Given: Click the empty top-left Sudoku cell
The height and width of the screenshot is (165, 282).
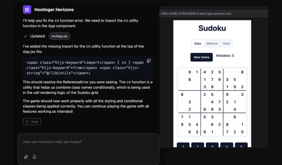Looking at the screenshot, I should pyautogui.click(x=182, y=72).
